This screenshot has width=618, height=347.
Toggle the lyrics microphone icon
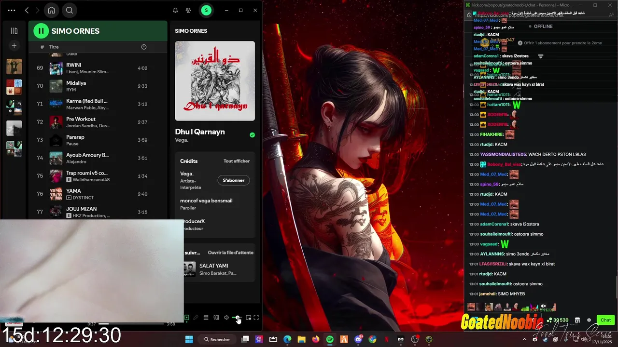coord(196,318)
